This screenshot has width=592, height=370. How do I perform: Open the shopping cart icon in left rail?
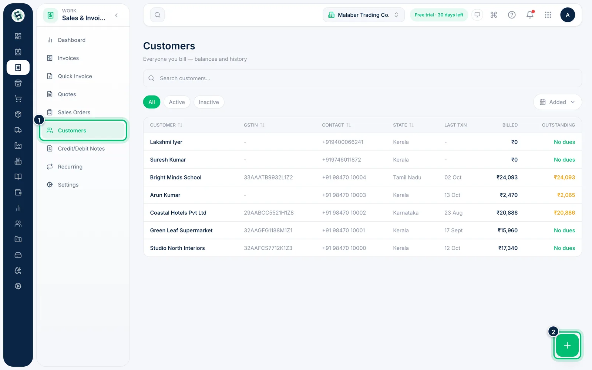pyautogui.click(x=18, y=99)
